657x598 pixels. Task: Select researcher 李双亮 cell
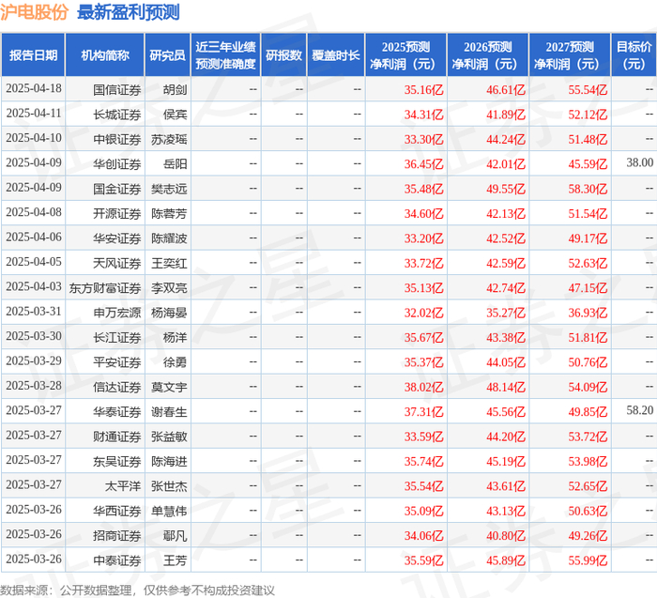169,288
